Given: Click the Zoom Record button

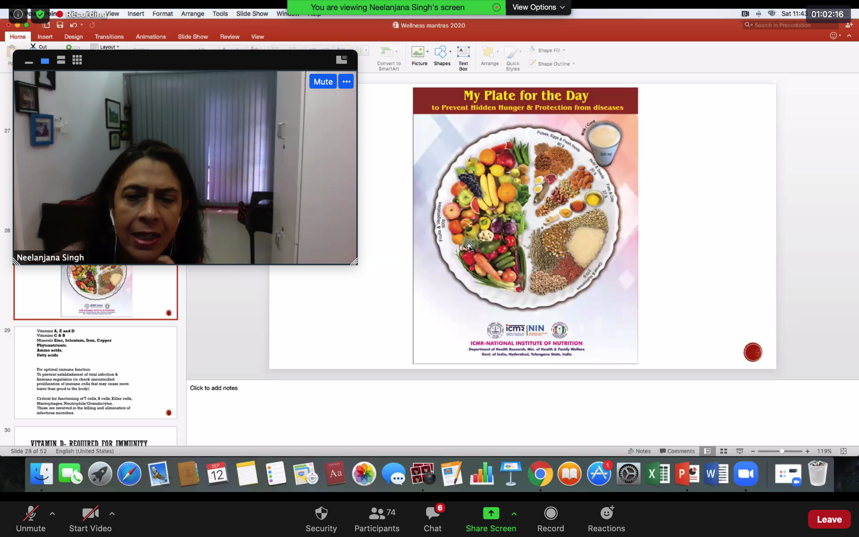Looking at the screenshot, I should [550, 518].
